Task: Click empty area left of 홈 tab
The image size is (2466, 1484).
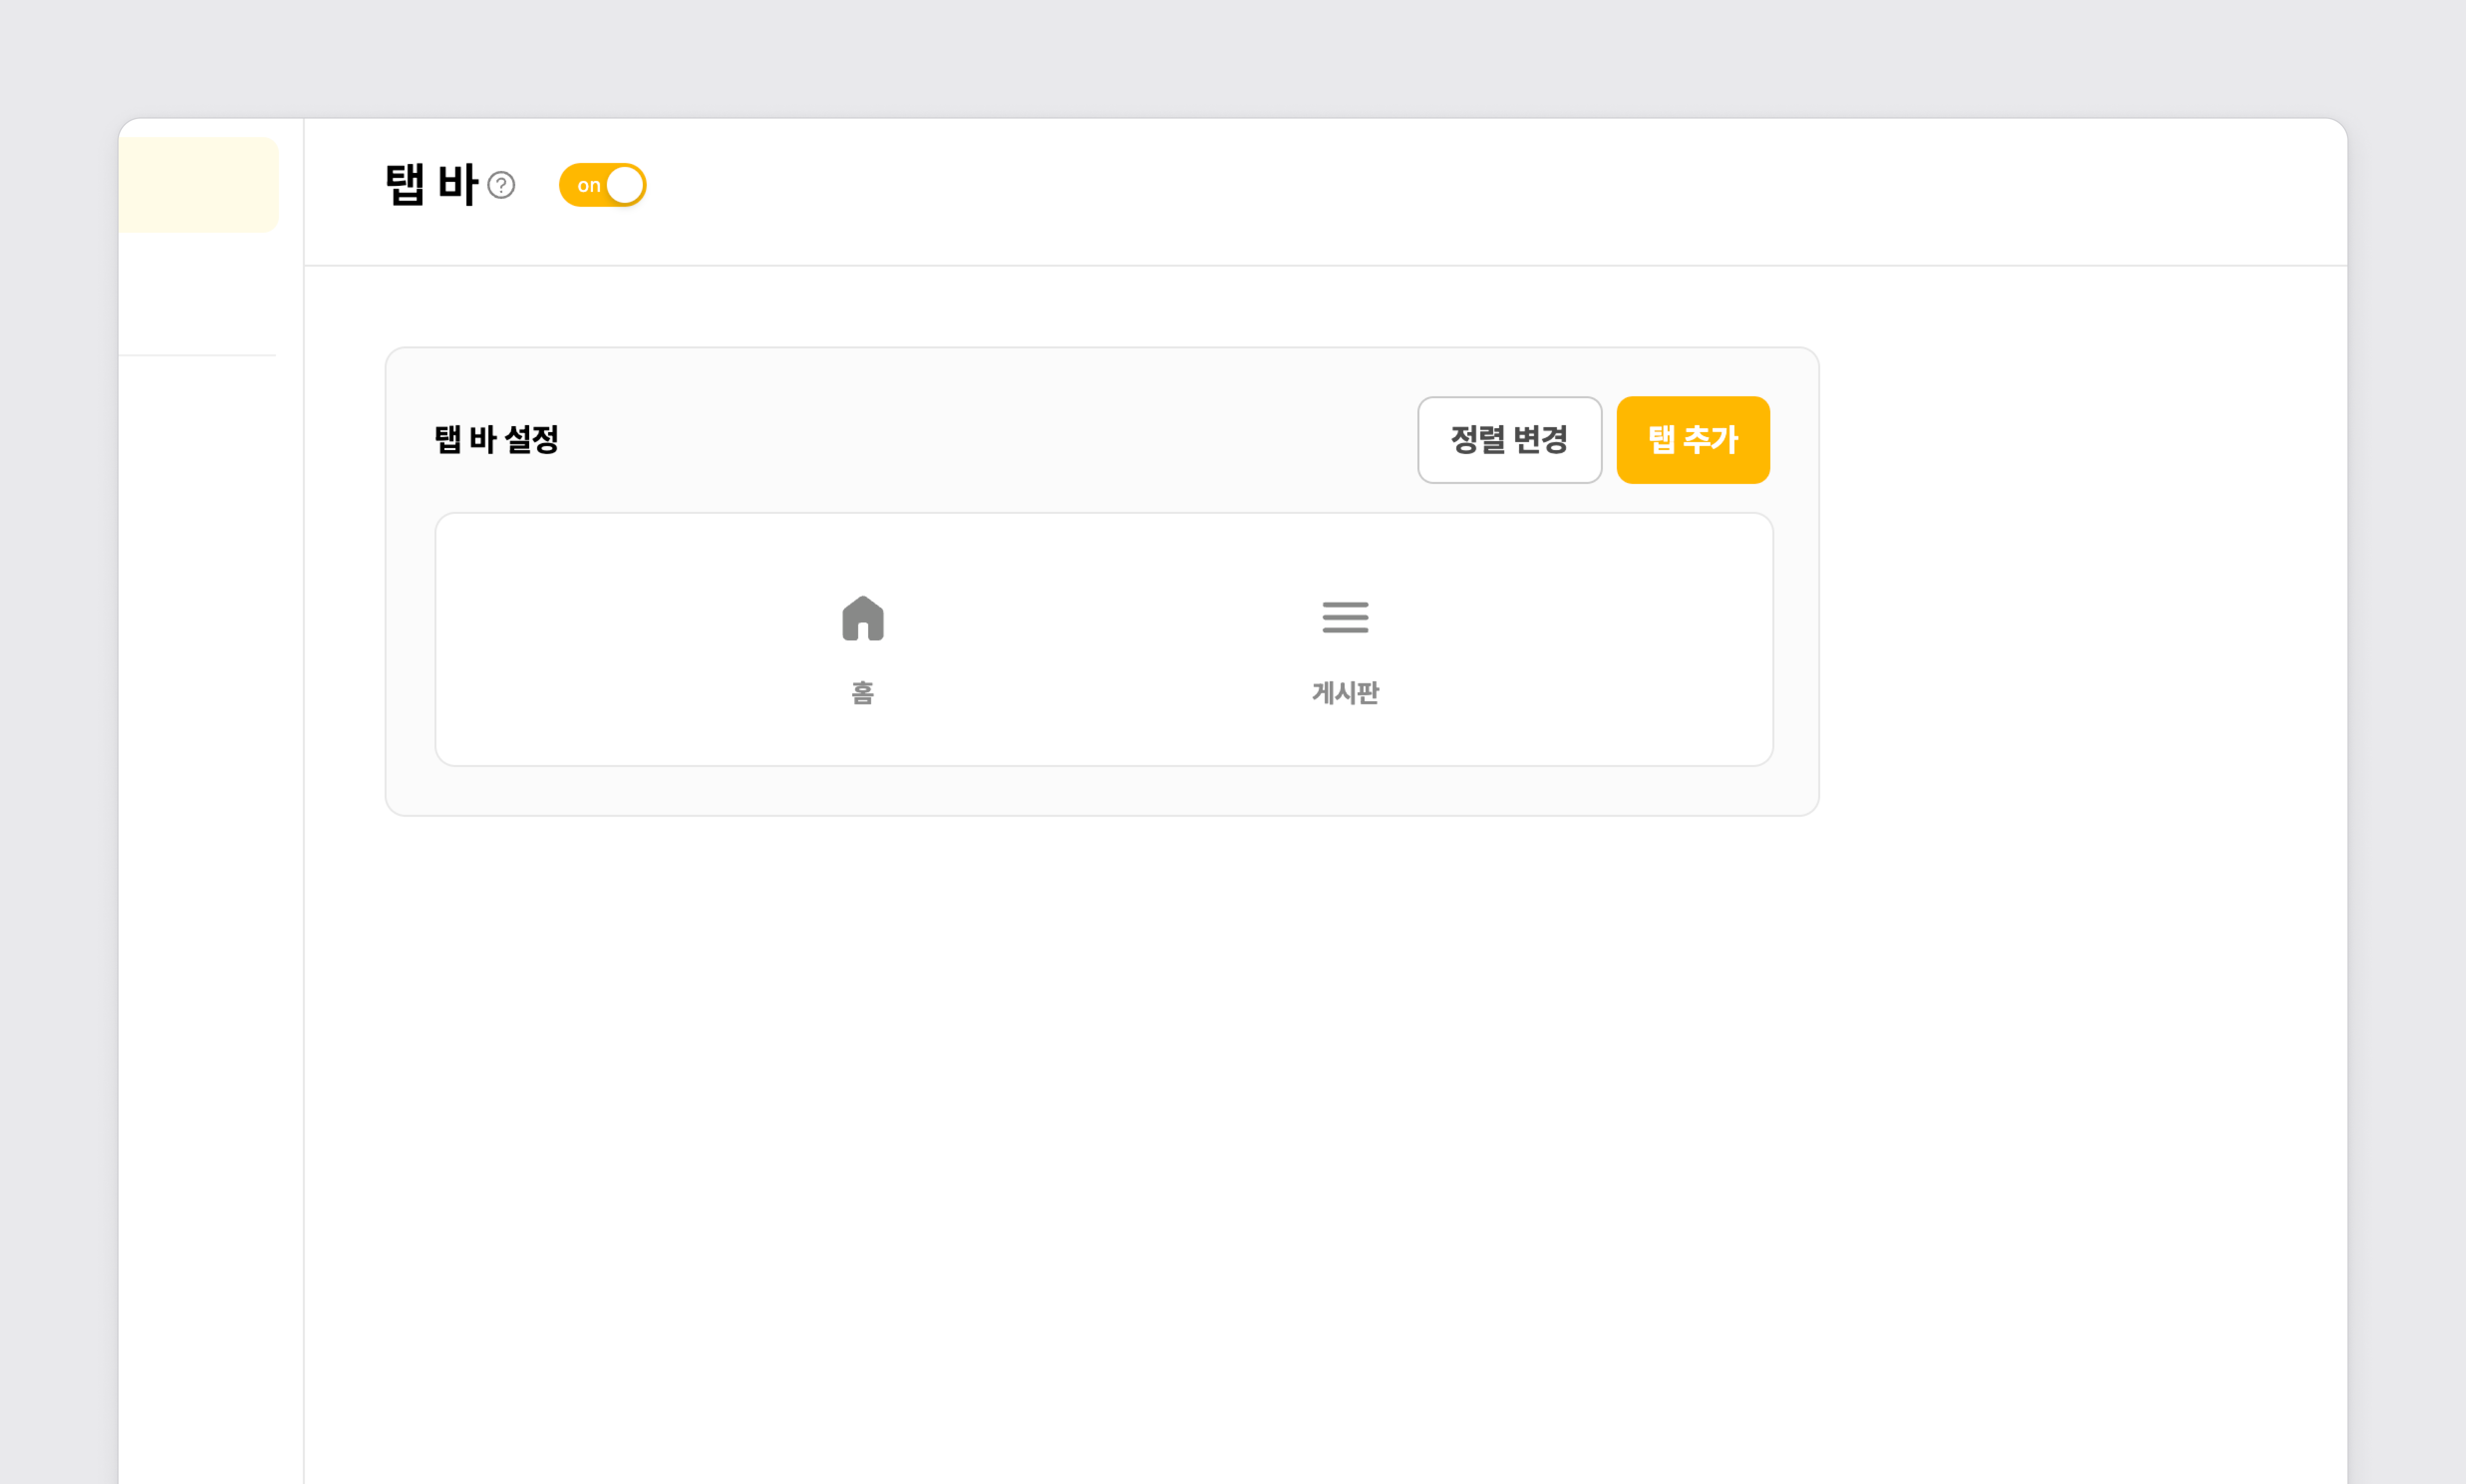Action: pos(620,640)
